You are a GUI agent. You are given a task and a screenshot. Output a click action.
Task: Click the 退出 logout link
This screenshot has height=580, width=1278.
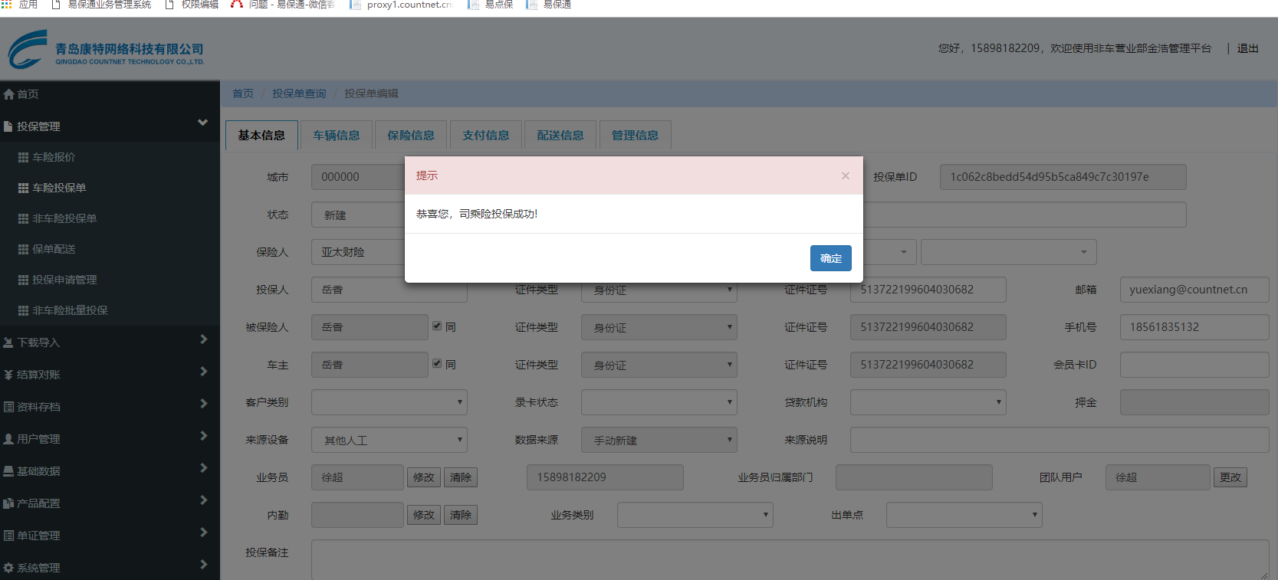click(1247, 48)
